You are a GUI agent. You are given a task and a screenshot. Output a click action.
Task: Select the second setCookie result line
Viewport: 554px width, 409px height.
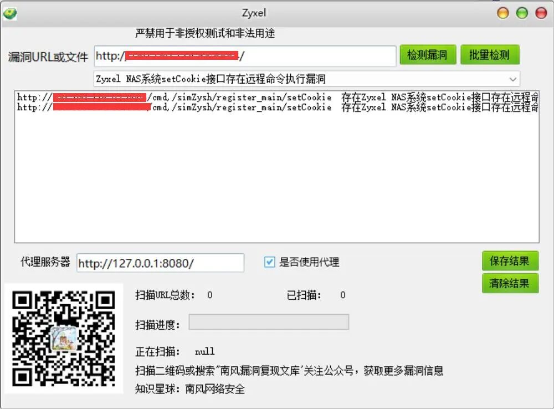(278, 107)
